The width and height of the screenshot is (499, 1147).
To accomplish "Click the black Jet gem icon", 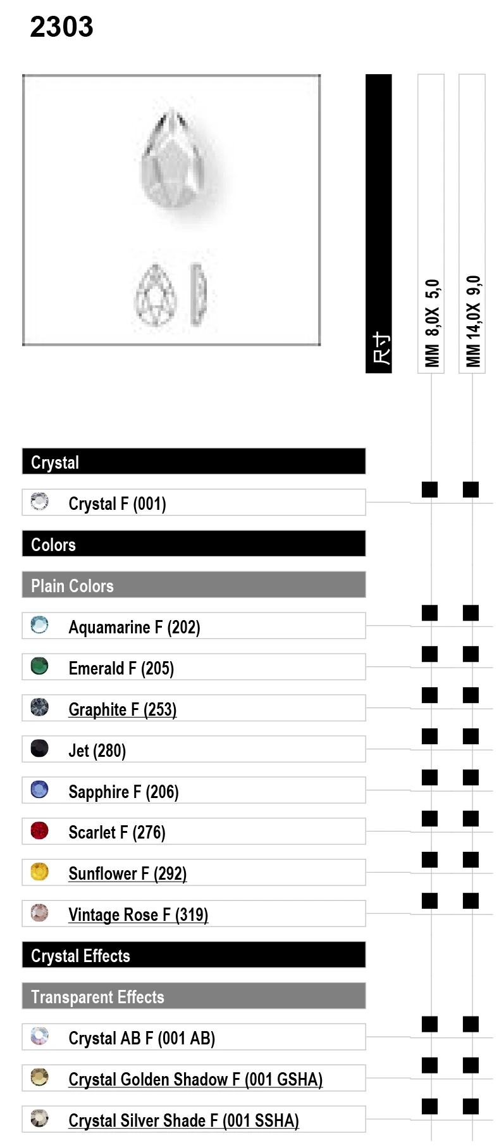I will (39, 749).
